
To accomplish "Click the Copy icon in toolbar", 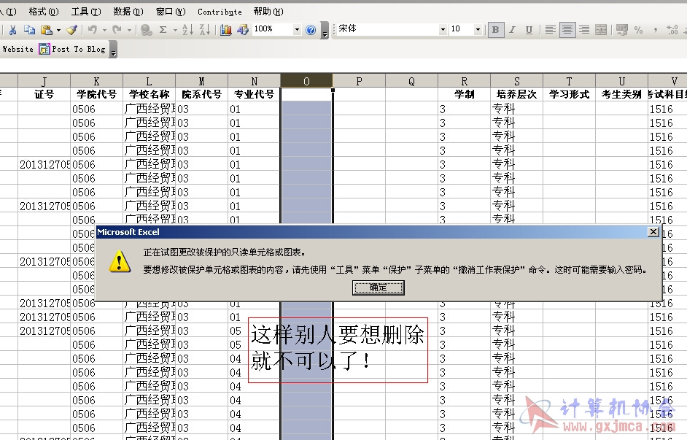I will coord(29,30).
